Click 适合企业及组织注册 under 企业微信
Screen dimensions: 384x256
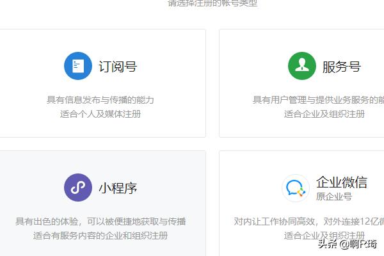tap(324, 236)
